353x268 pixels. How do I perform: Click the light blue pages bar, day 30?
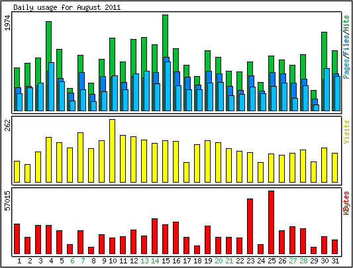[327, 89]
